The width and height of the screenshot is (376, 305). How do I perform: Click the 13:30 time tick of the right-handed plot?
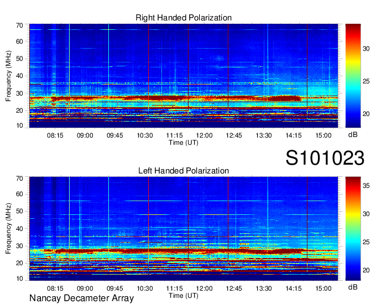point(264,135)
